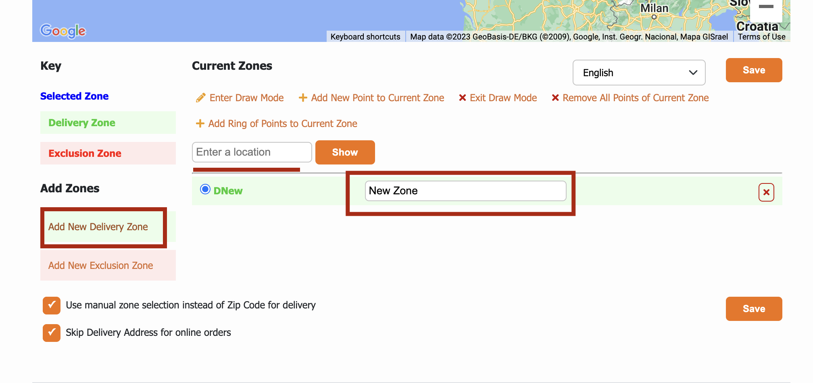This screenshot has height=383, width=813.
Task: Focus the Enter a location field
Action: (x=252, y=152)
